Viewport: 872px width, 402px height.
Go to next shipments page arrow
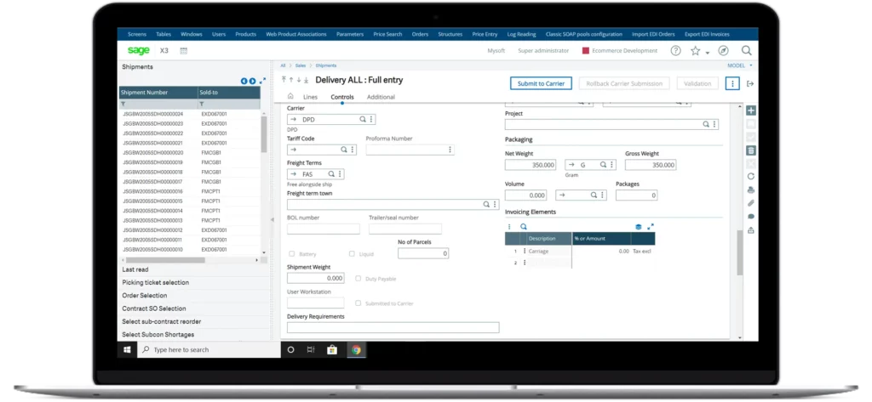[252, 81]
